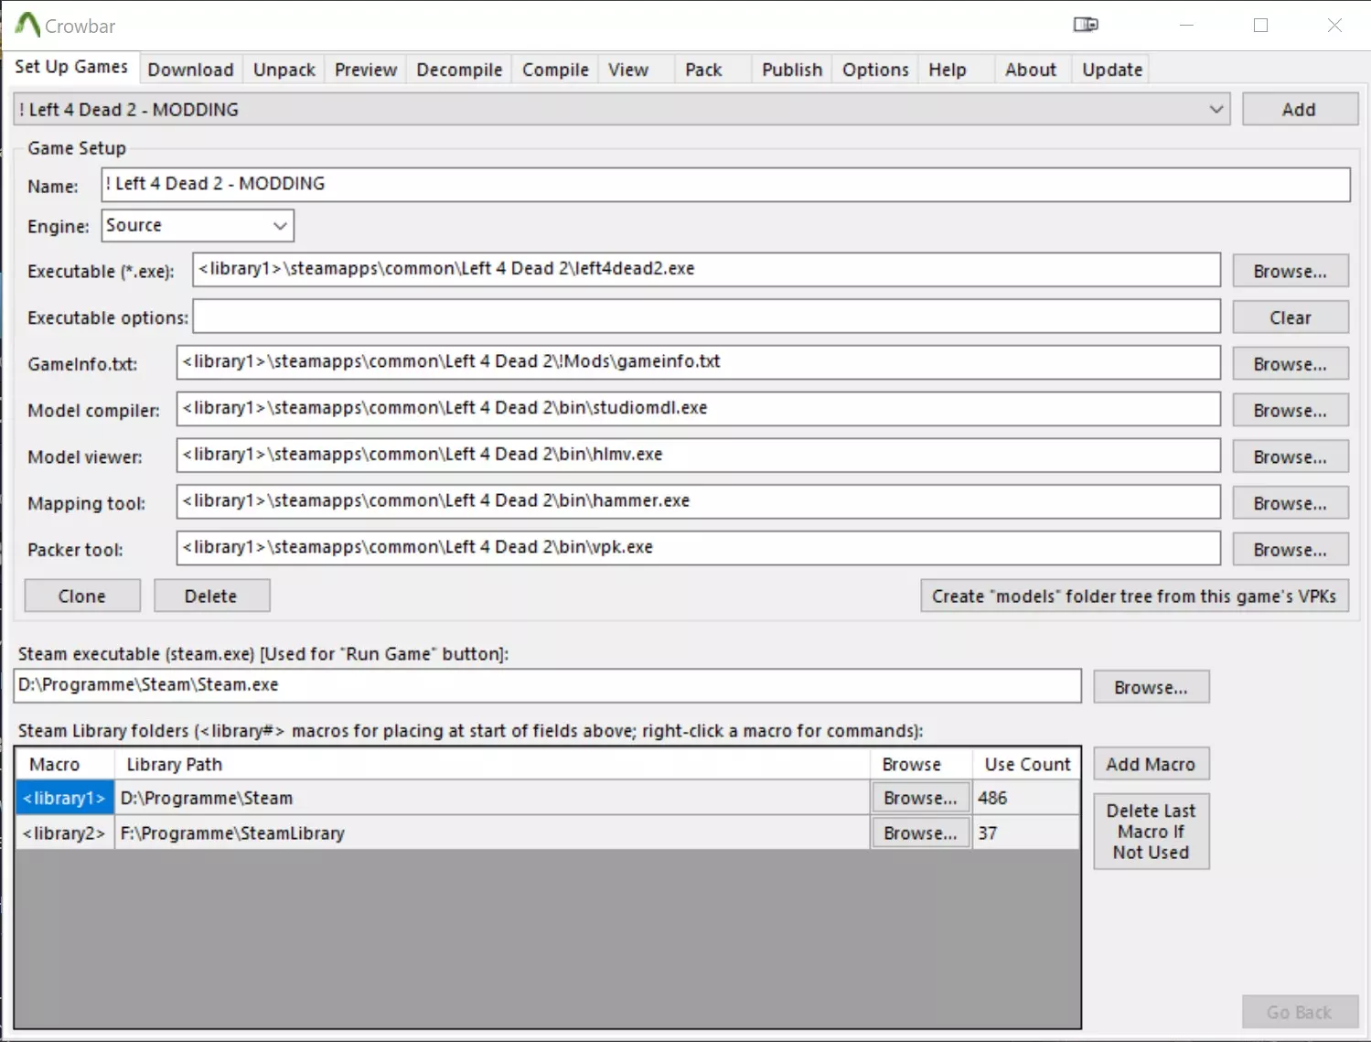1371x1042 pixels.
Task: Focus the Model viewer path field
Action: click(x=698, y=456)
